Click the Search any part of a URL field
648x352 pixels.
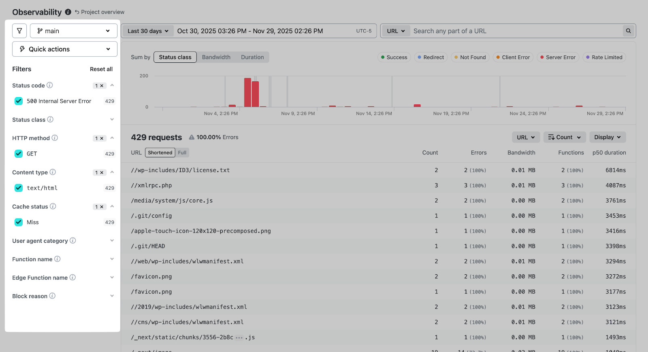click(516, 31)
